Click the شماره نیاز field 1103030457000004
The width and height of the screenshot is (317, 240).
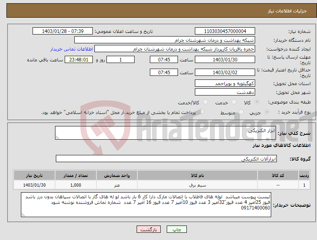tap(225, 31)
